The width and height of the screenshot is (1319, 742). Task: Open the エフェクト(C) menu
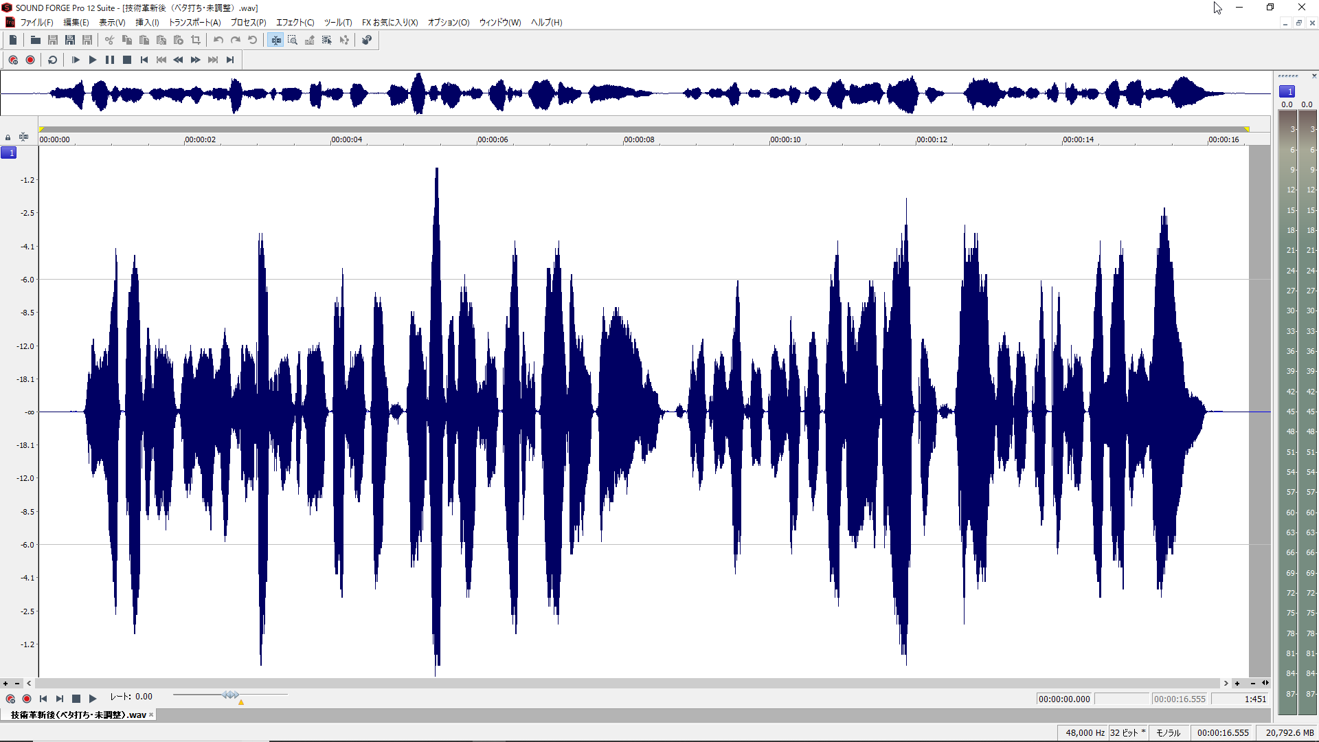295,22
